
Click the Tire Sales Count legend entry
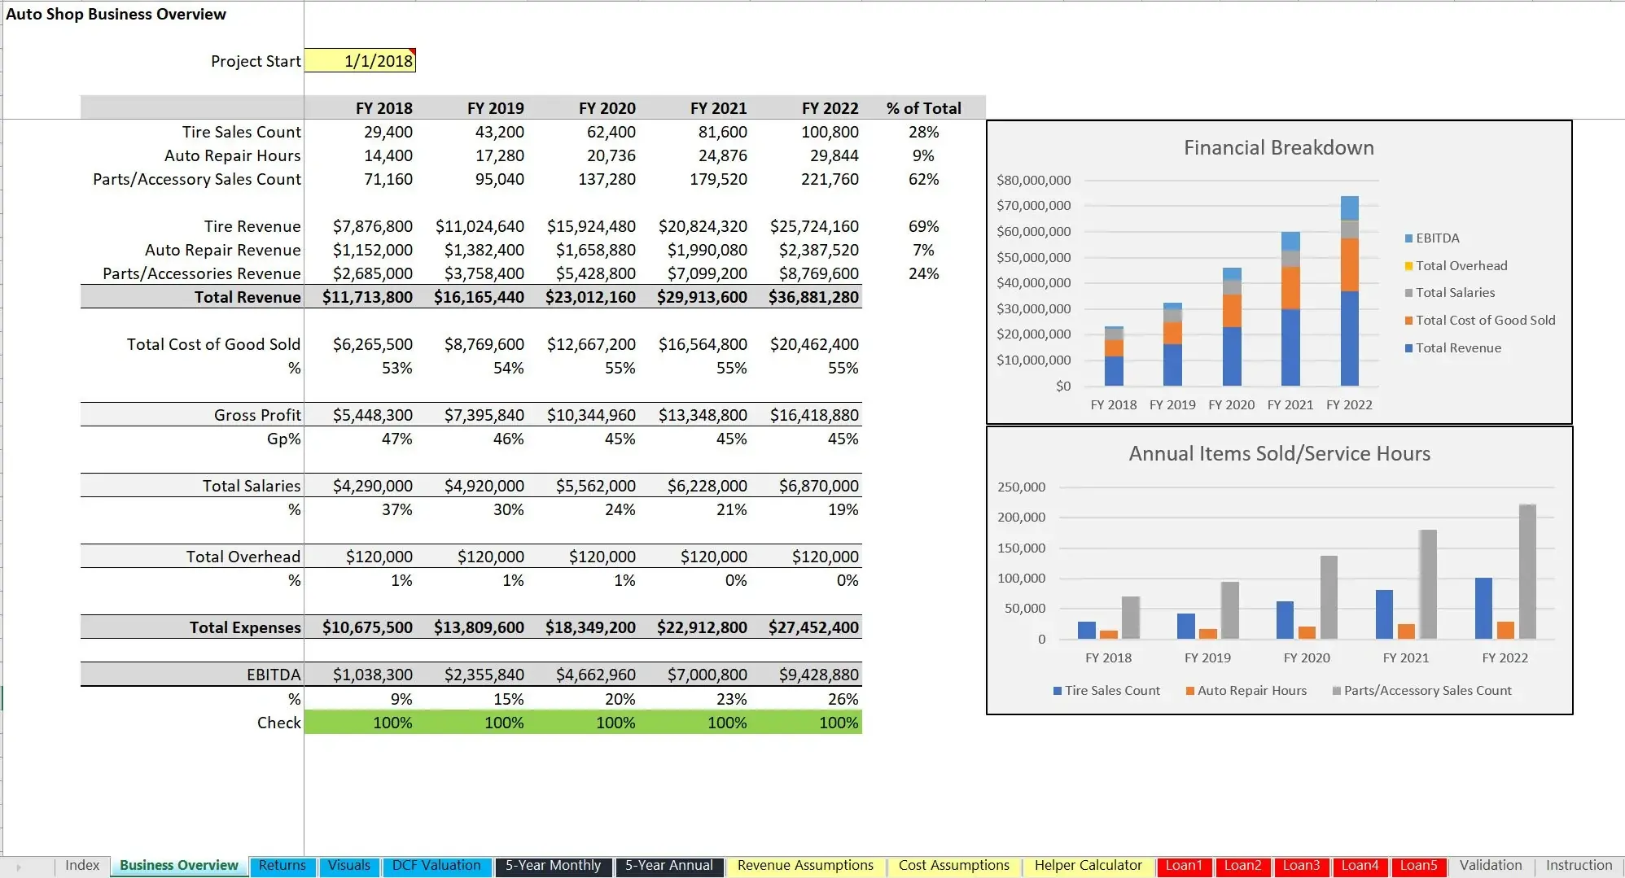(1108, 690)
